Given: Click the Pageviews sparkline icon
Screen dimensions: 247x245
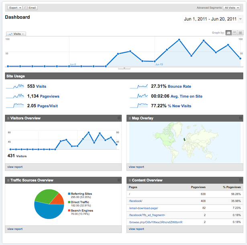Looking at the screenshot, I should tap(15, 96).
